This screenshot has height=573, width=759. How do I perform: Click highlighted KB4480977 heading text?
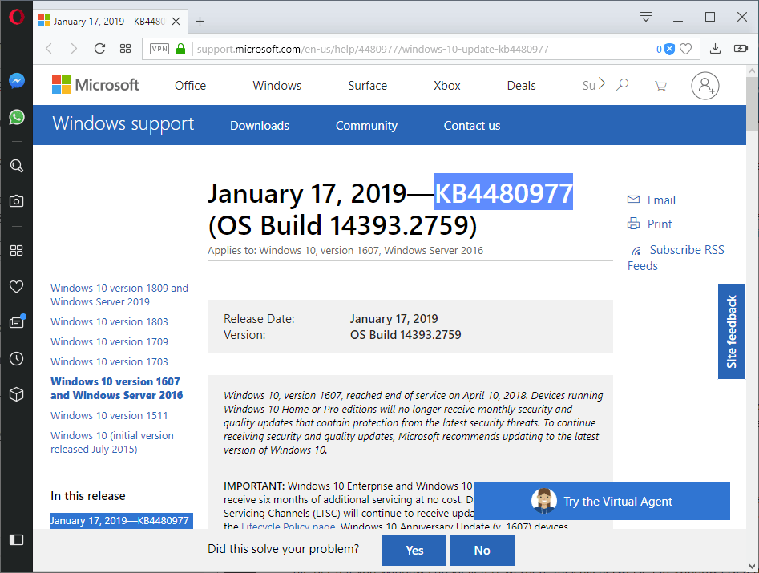tap(503, 192)
